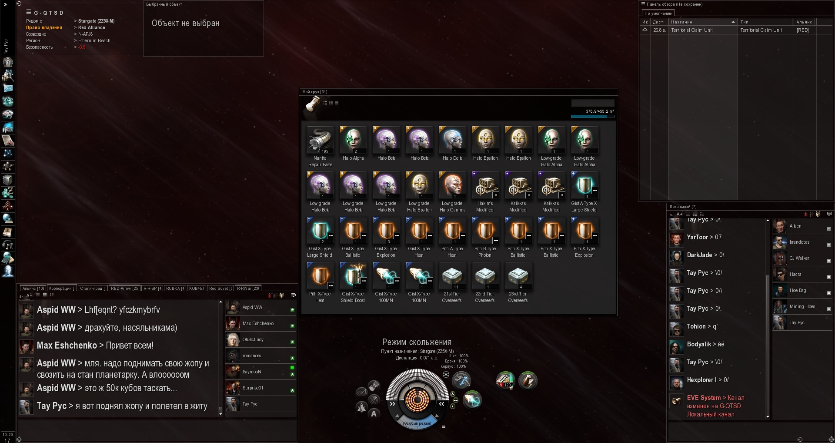The width and height of the screenshot is (835, 443).
Task: Click the cargo filter search field
Action: (592, 103)
